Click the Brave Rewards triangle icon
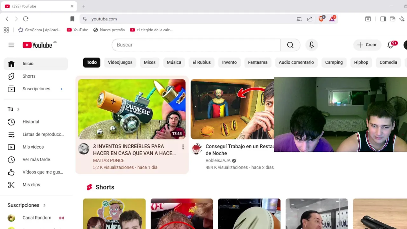The image size is (407, 229). click(332, 19)
